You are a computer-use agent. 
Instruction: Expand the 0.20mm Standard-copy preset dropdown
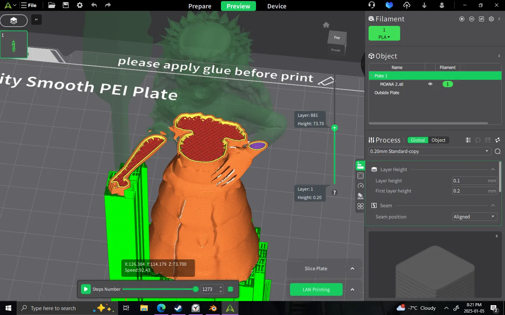click(487, 151)
